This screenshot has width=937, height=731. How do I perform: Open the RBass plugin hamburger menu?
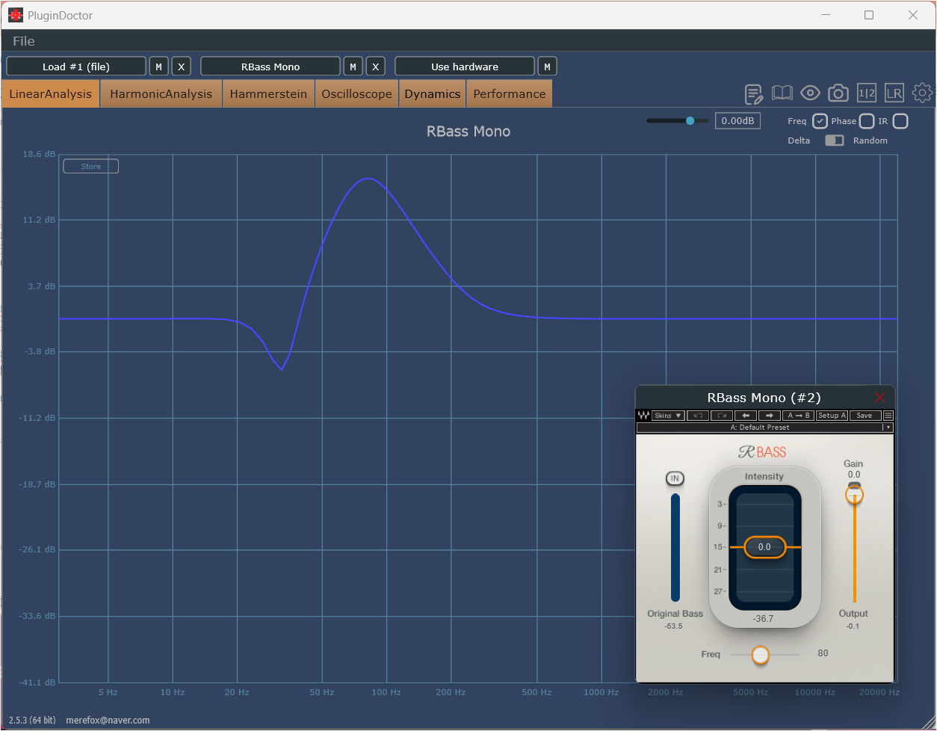coord(888,416)
